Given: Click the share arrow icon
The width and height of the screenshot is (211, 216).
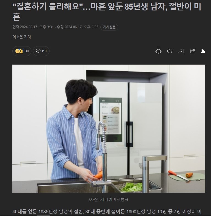Looking at the screenshot, I should (192, 51).
